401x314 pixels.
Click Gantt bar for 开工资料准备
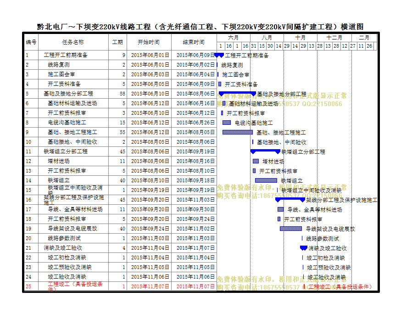pyautogui.click(x=220, y=84)
